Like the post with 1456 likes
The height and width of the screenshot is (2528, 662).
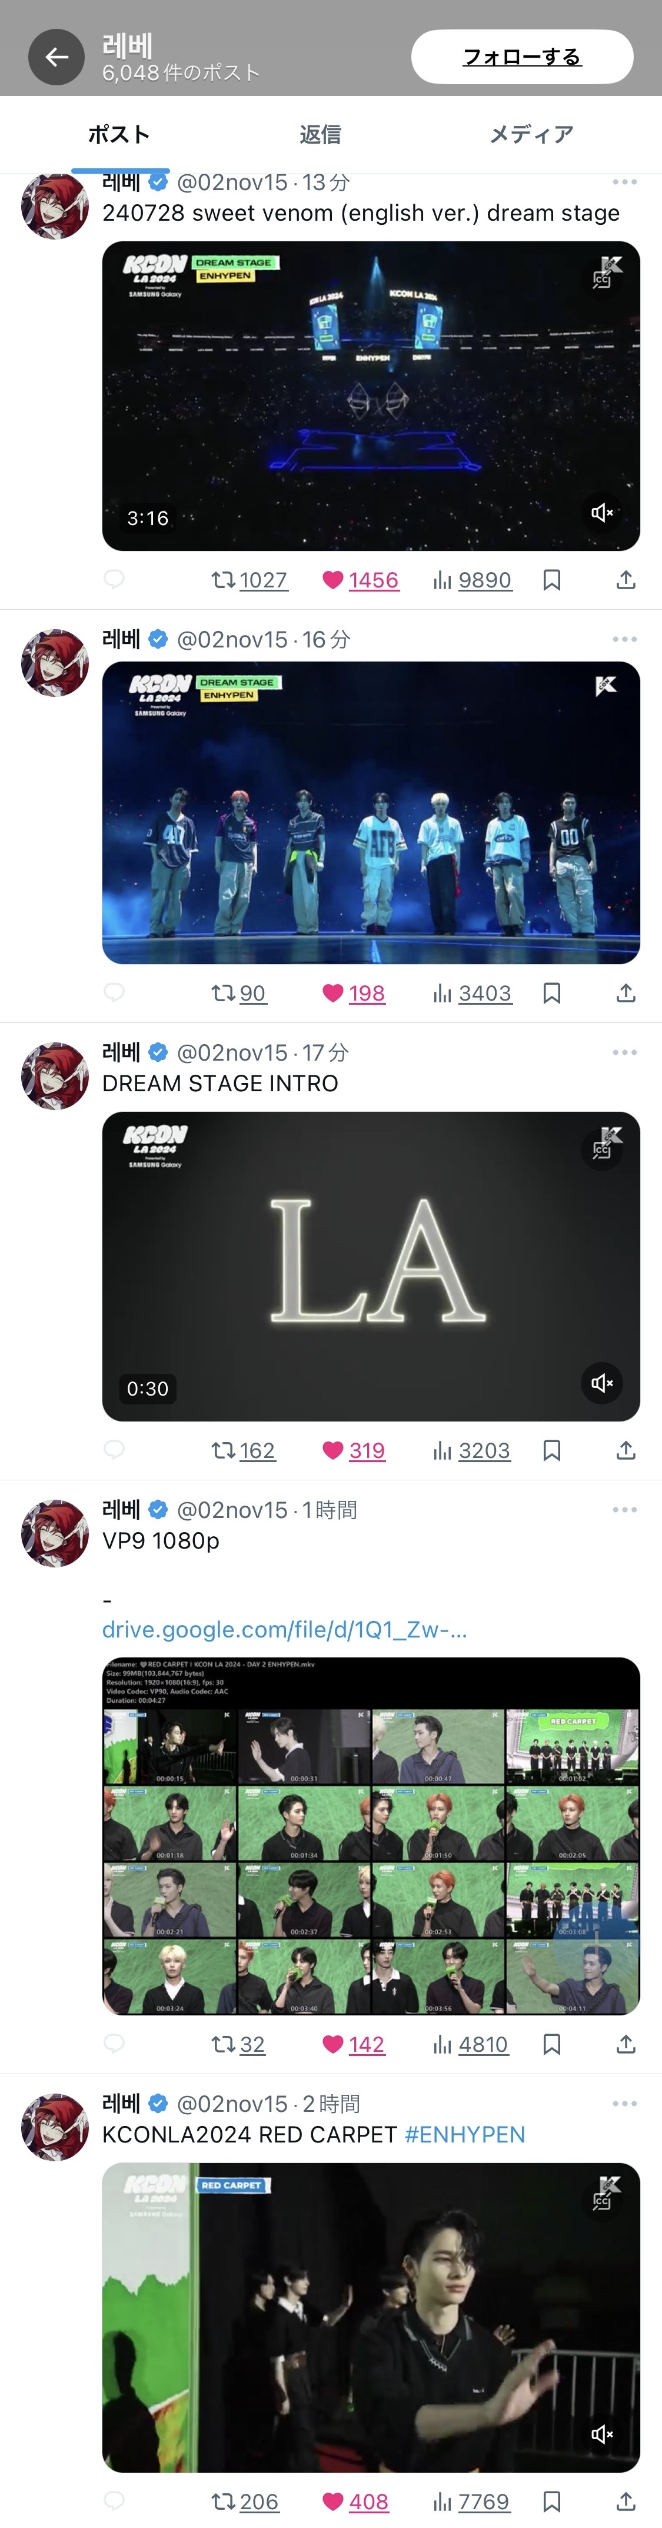click(x=360, y=580)
